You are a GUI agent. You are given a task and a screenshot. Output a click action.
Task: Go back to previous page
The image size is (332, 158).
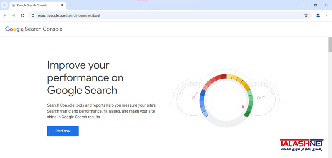(5, 15)
